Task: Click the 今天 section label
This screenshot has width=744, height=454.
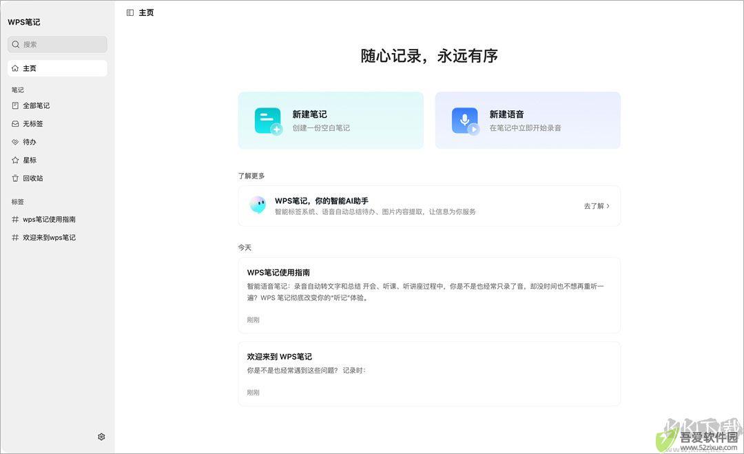Action: 245,247
